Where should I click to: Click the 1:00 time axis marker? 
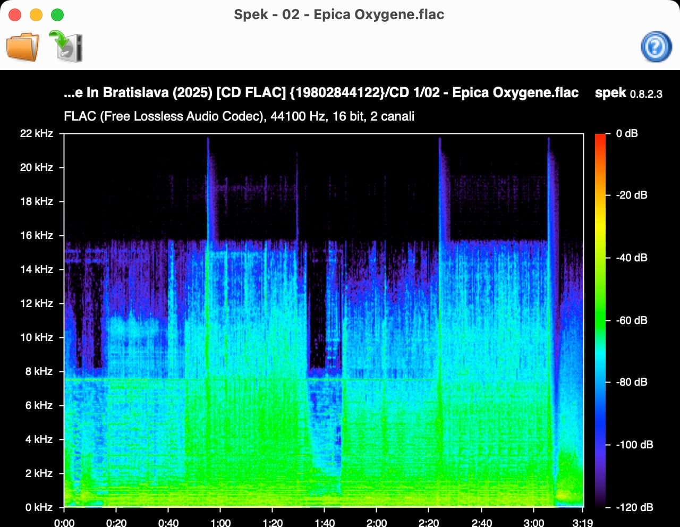220,522
